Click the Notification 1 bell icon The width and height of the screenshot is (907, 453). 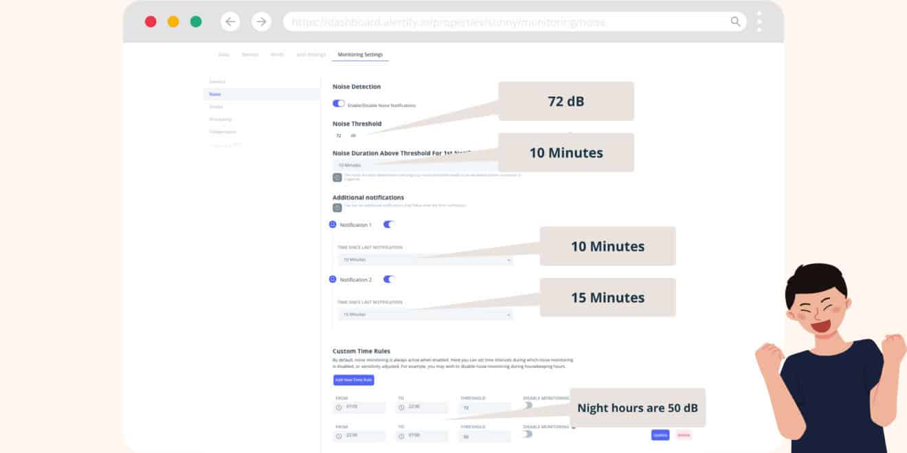(x=333, y=224)
